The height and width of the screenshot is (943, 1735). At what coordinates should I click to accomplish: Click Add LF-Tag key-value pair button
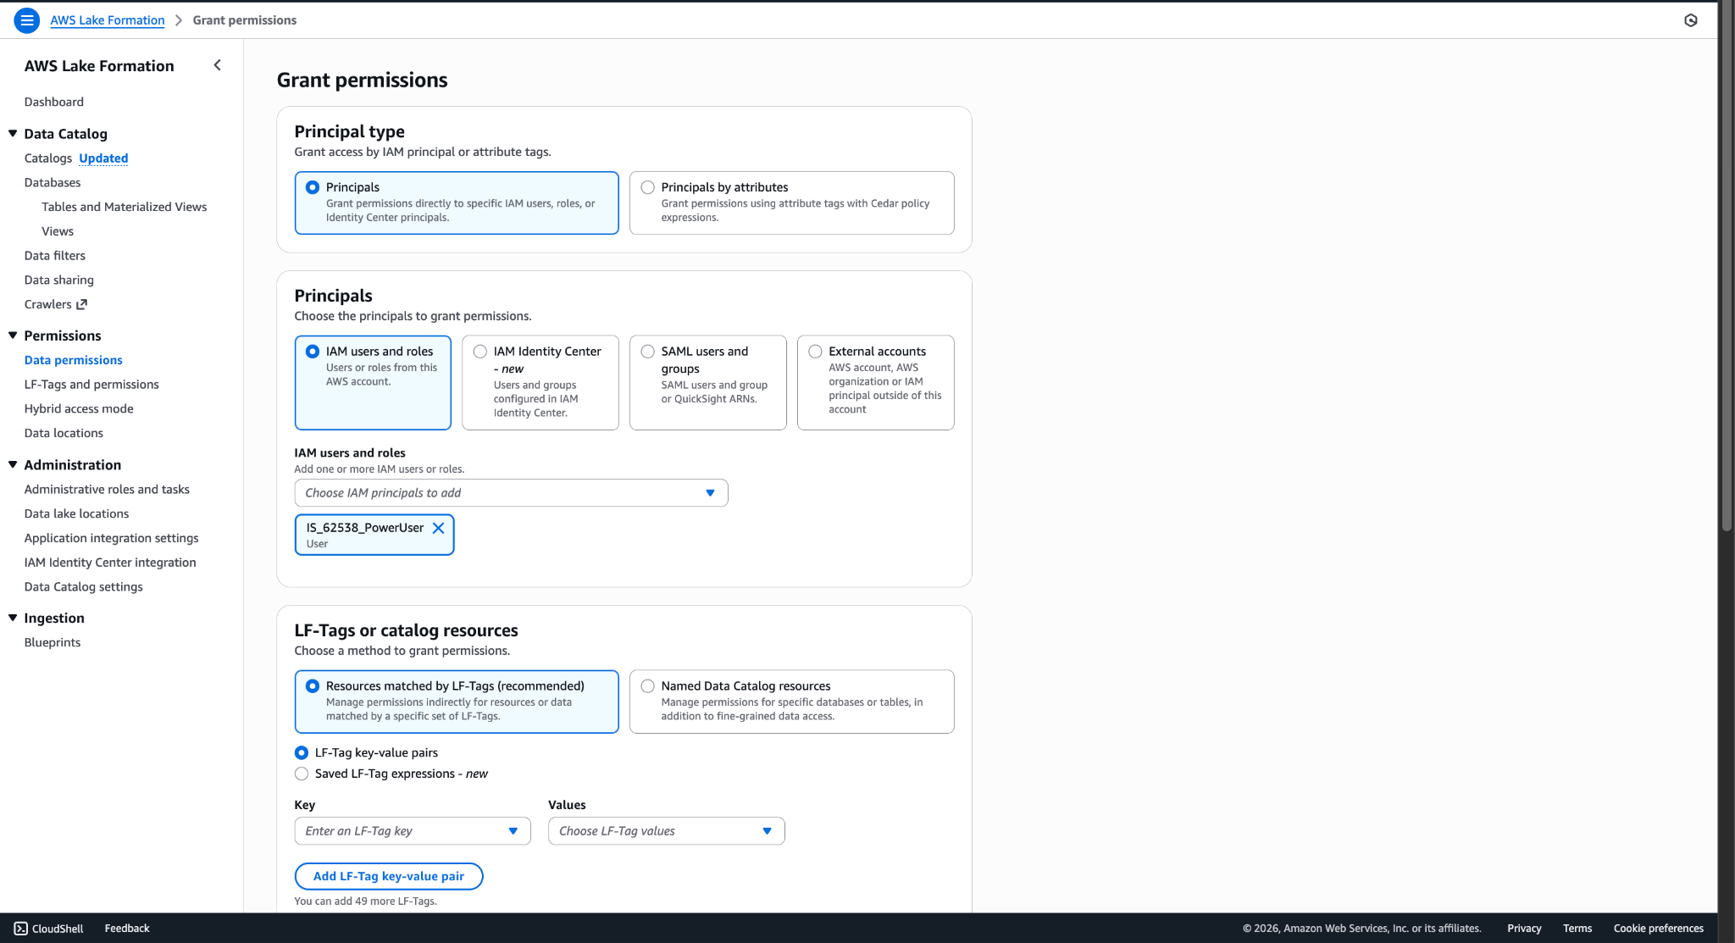pos(389,877)
